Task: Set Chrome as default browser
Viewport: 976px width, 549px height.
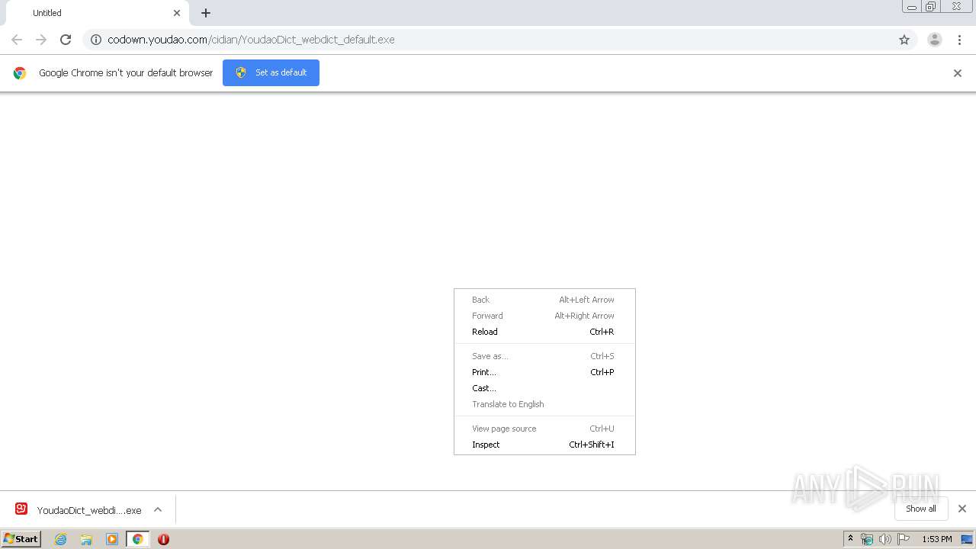Action: pyautogui.click(x=271, y=72)
